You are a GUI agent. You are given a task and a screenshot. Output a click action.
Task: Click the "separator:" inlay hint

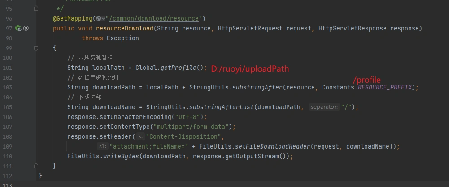click(x=324, y=107)
